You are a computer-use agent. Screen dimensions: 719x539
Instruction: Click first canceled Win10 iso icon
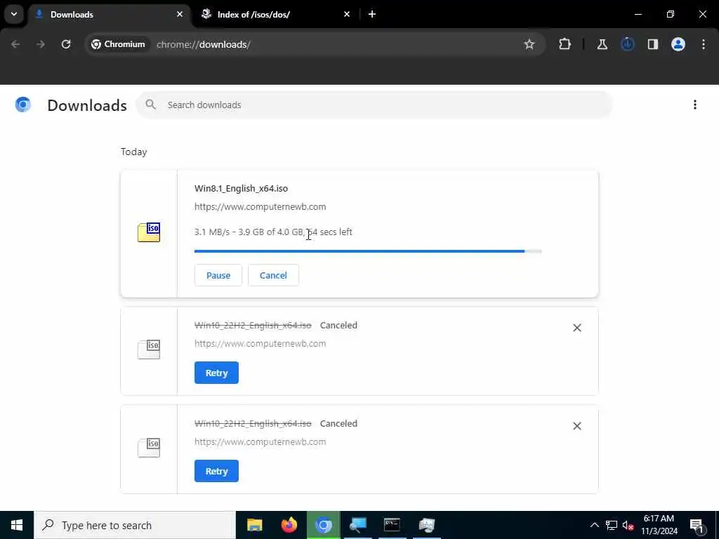(149, 350)
